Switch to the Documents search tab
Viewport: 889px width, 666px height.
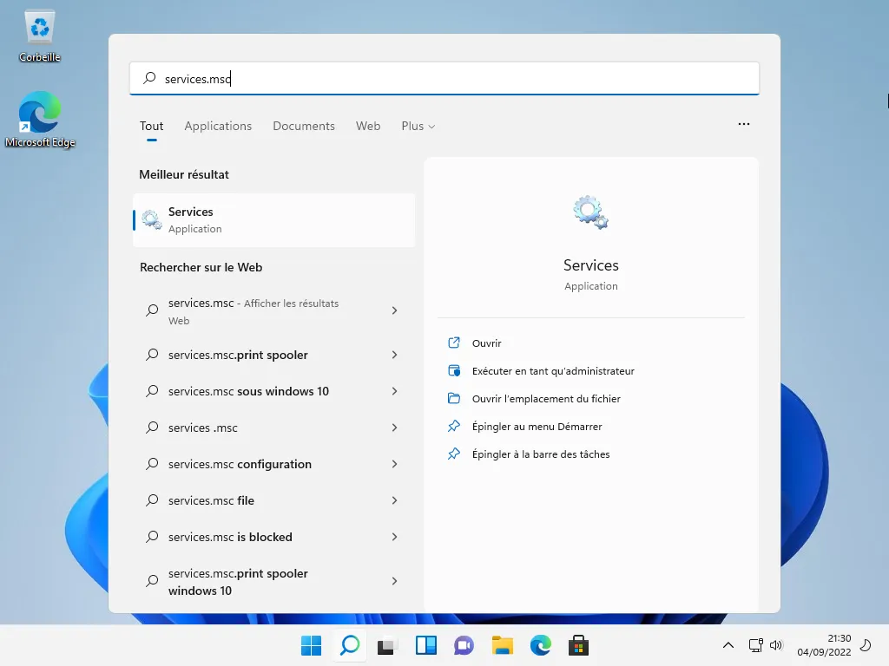[x=303, y=126]
